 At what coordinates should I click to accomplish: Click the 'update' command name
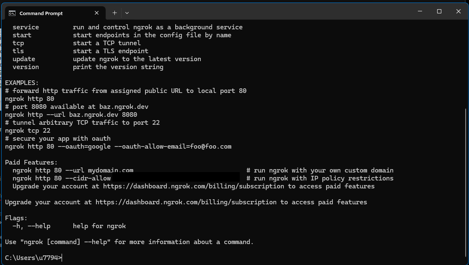tap(24, 59)
